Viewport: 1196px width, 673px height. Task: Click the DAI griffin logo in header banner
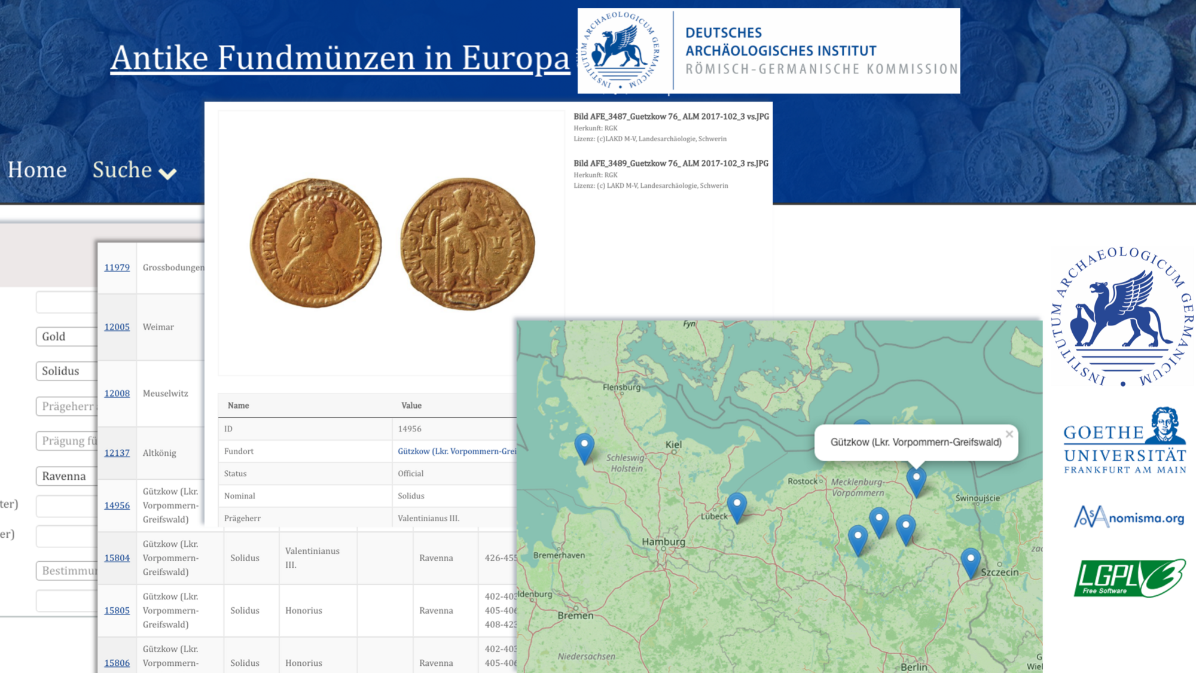click(x=620, y=50)
